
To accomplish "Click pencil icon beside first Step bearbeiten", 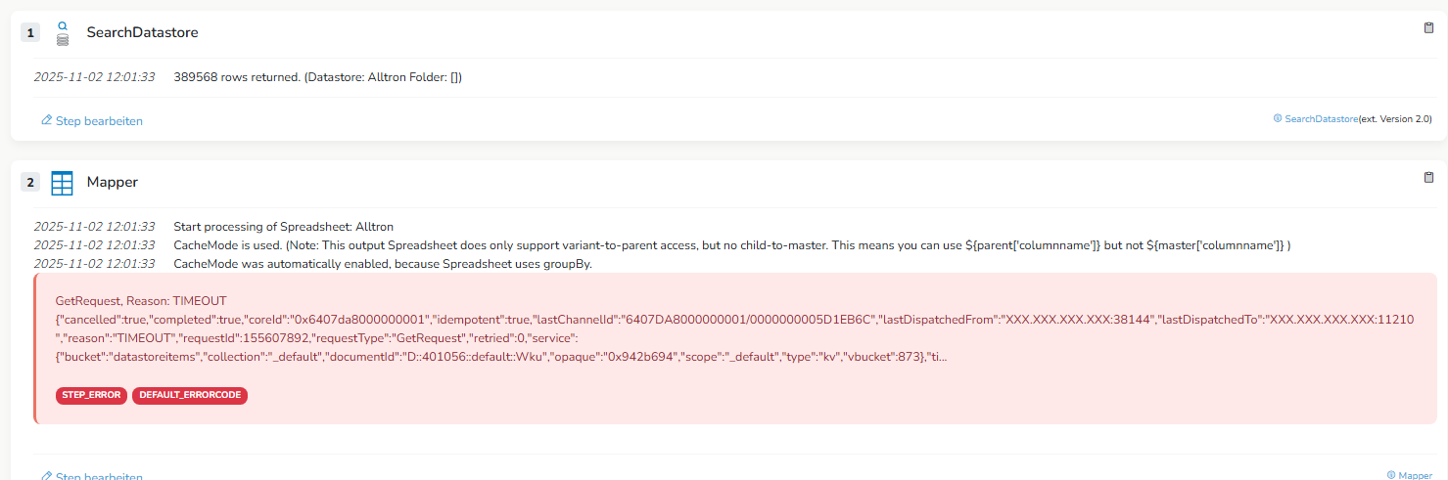I will tap(46, 121).
